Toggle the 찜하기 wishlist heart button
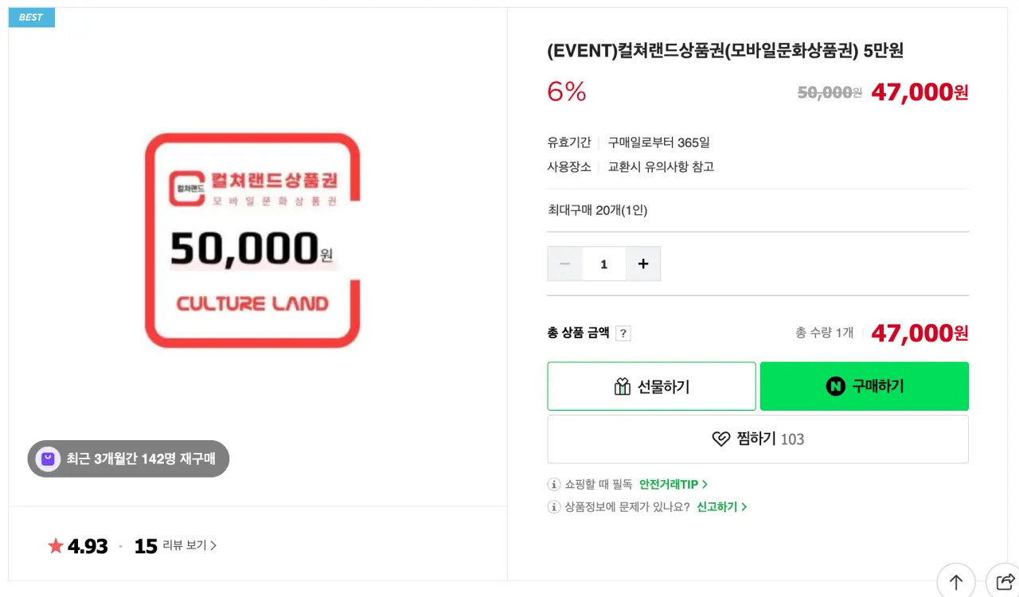 click(x=758, y=439)
